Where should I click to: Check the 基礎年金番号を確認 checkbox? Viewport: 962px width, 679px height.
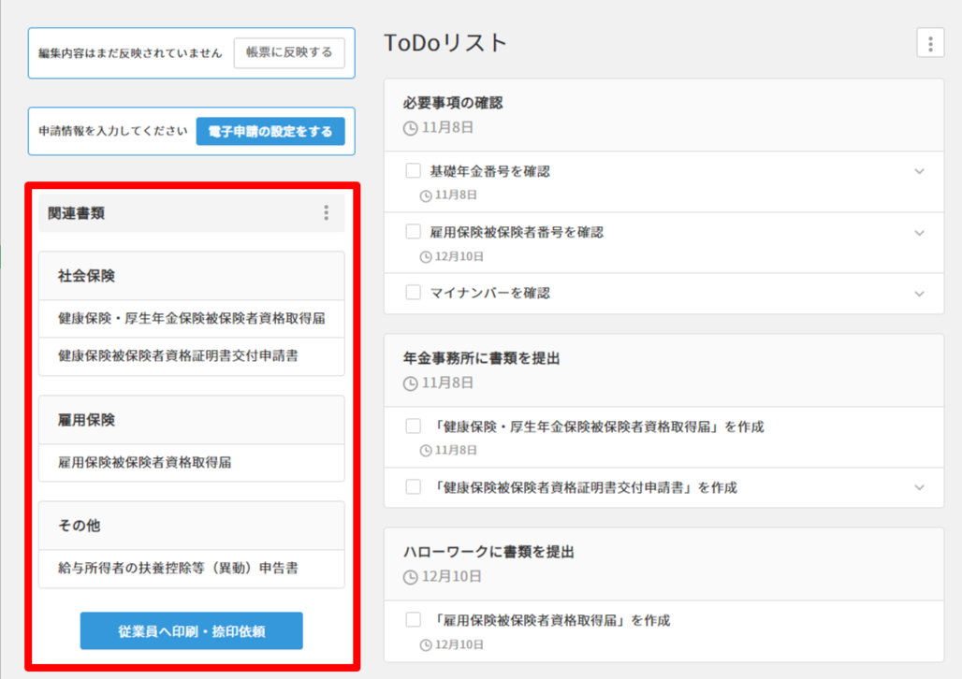coord(413,171)
